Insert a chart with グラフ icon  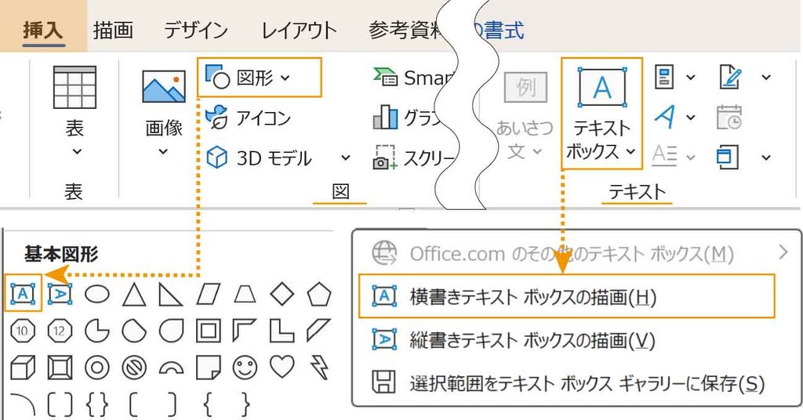385,118
